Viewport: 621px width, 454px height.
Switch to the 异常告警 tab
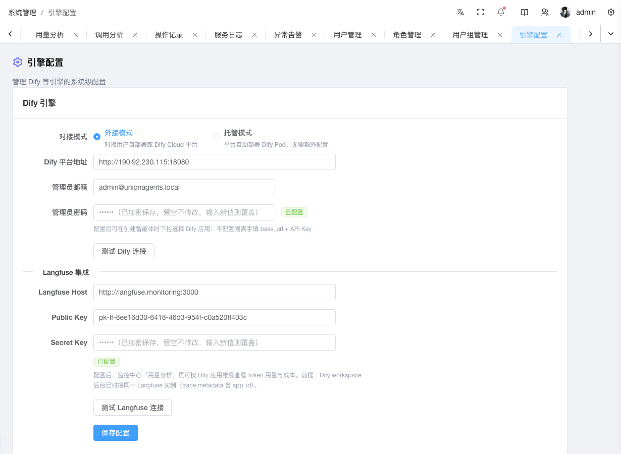288,35
